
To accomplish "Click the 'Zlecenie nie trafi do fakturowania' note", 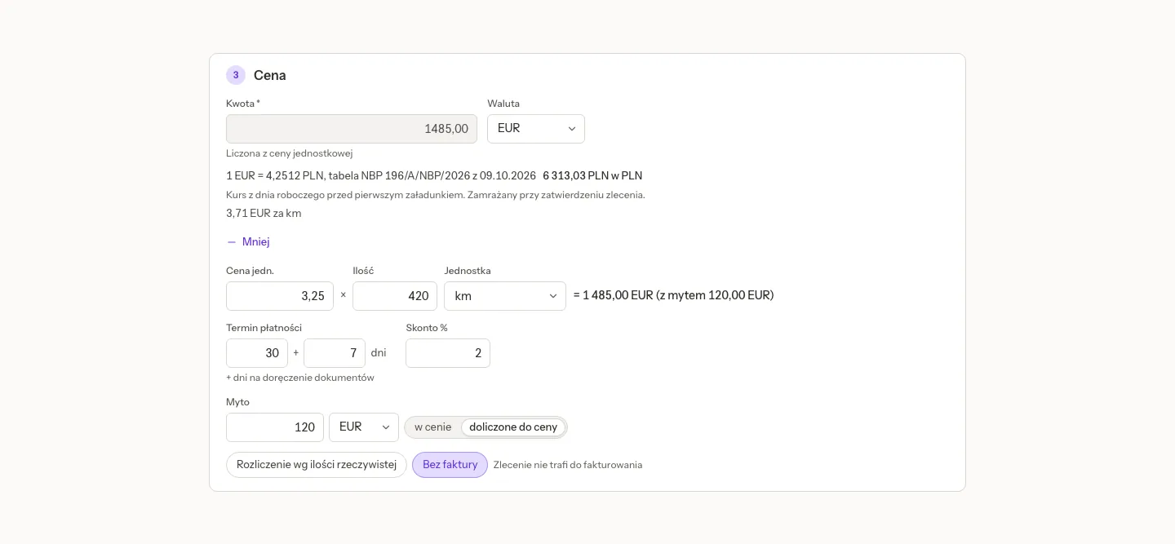I will click(x=568, y=465).
